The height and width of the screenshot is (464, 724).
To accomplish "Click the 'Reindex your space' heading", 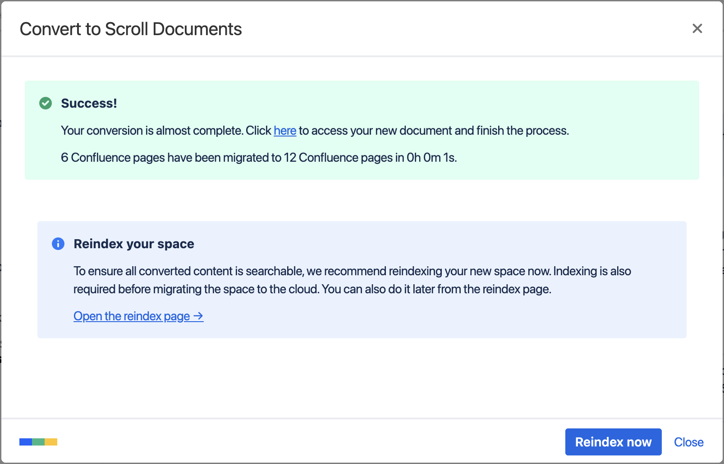I will coord(134,244).
